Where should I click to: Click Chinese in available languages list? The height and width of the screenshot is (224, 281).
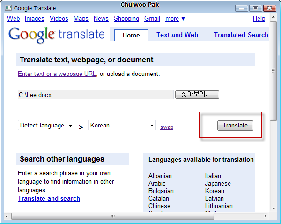point(159,206)
